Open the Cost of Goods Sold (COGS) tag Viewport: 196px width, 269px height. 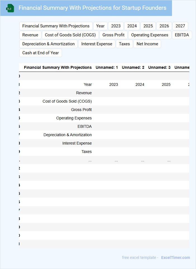click(x=70, y=35)
